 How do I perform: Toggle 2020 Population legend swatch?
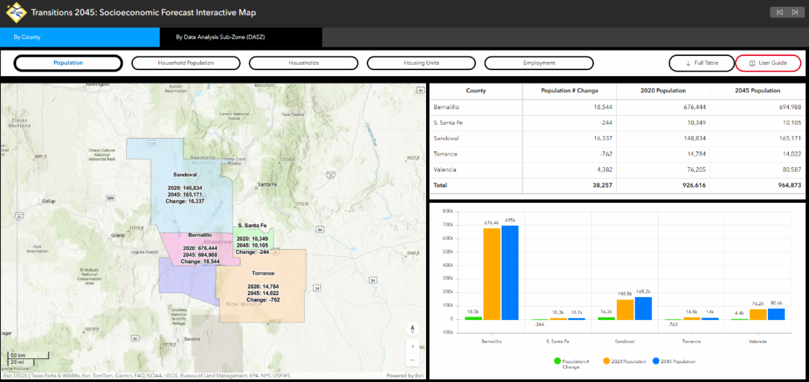click(605, 362)
